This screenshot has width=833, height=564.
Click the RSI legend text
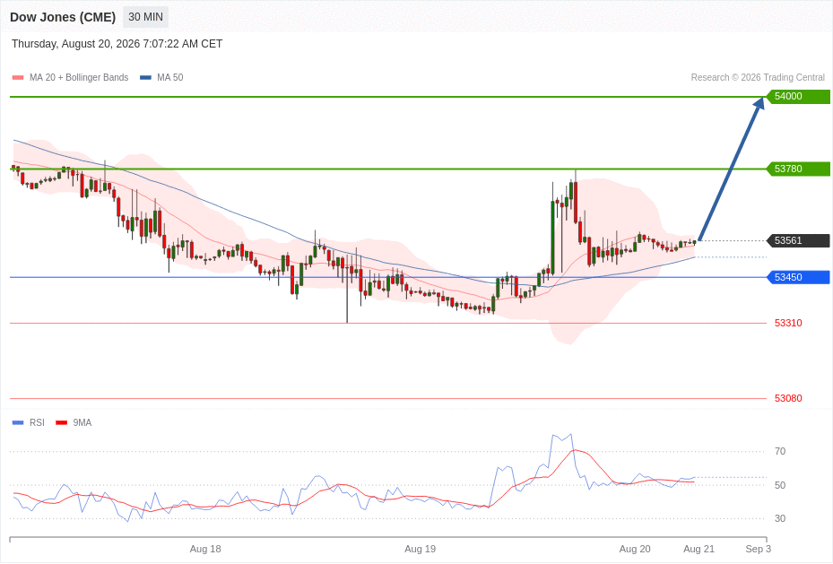point(37,422)
